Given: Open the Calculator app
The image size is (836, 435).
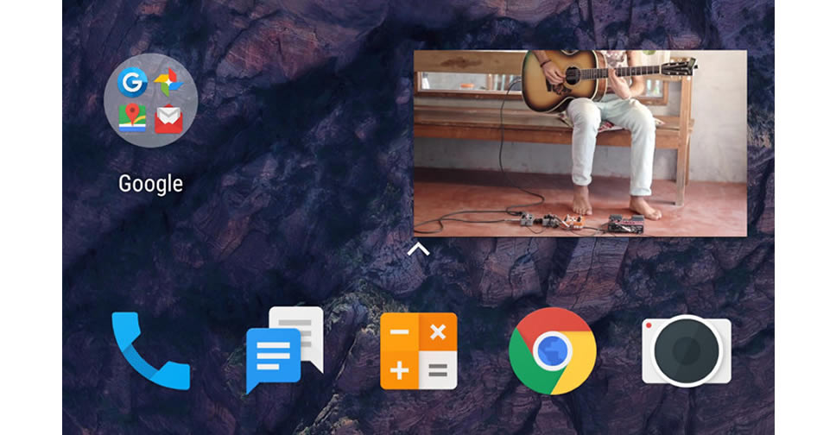Looking at the screenshot, I should pos(418,350).
